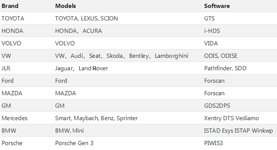Select the BMW, Mini models cell
The width and height of the screenshot is (277, 150).
(x=69, y=131)
